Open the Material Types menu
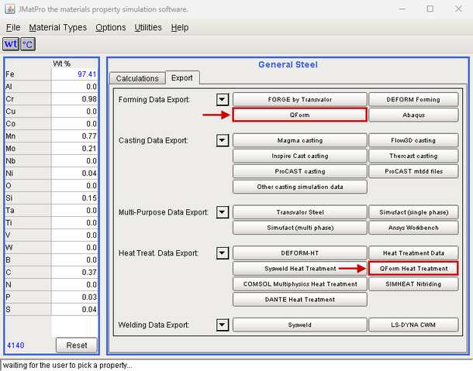This screenshot has height=371, width=473. pyautogui.click(x=58, y=27)
